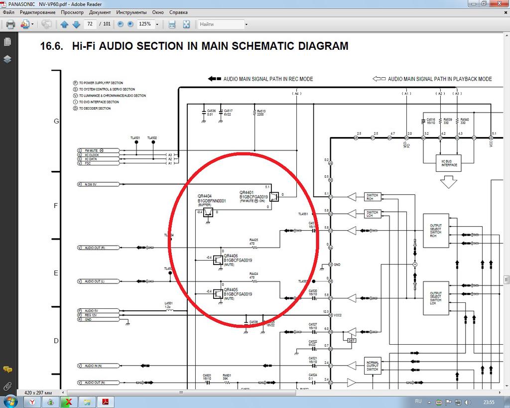Click the fit whole page icon

click(186, 24)
